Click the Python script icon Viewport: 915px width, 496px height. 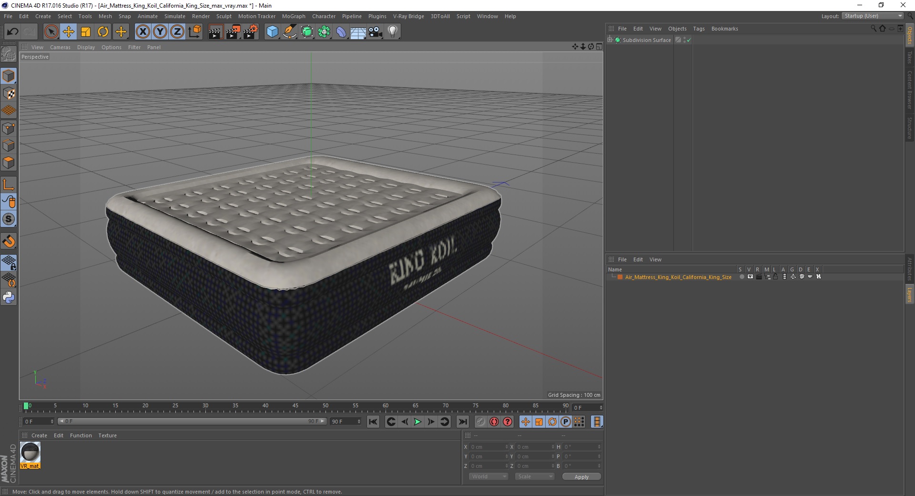click(x=9, y=297)
